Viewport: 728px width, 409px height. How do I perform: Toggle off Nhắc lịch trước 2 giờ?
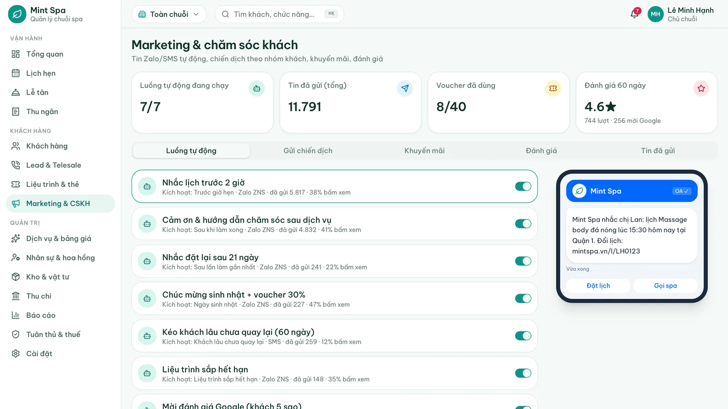[x=523, y=186]
